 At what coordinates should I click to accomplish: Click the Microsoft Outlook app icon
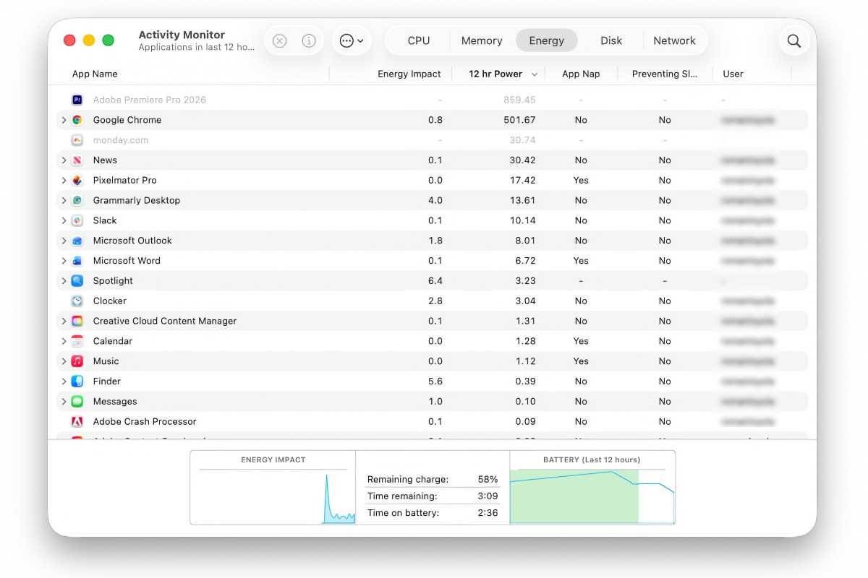77,241
